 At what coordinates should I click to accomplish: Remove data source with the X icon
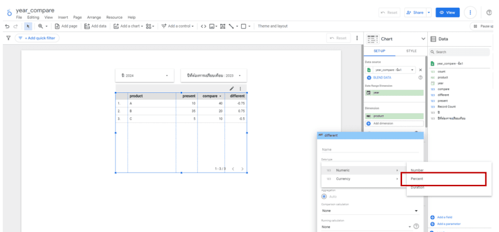pyautogui.click(x=421, y=70)
